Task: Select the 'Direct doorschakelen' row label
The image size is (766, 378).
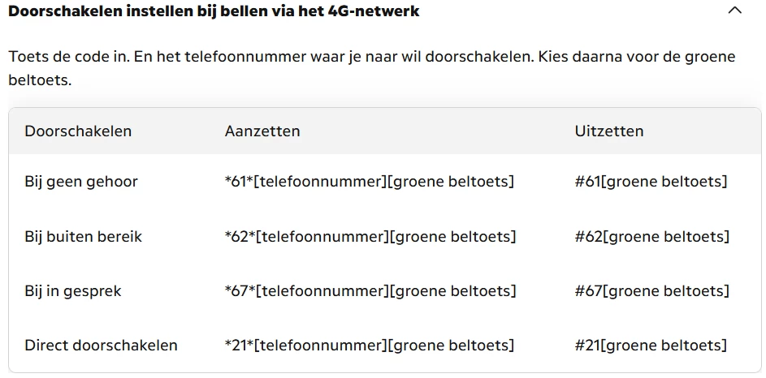Action: click(x=101, y=346)
